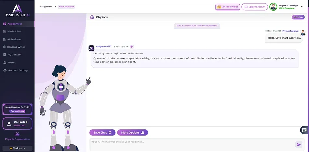Click the Assignment AI logo
The image size is (309, 152).
click(17, 10)
